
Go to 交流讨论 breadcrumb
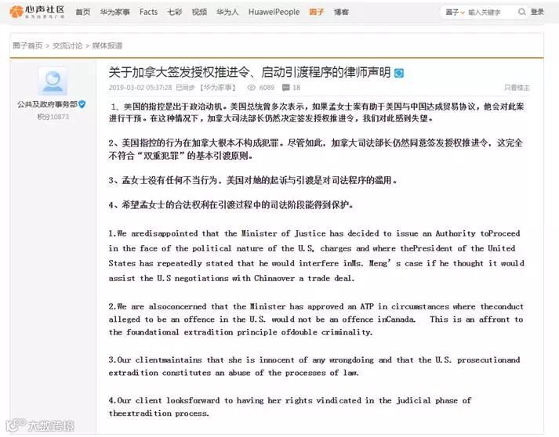pyautogui.click(x=67, y=45)
